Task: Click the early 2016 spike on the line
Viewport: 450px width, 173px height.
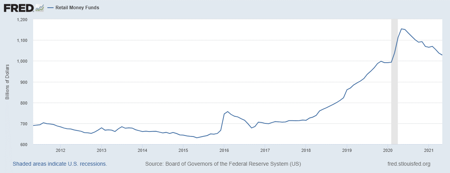Action: click(228, 111)
